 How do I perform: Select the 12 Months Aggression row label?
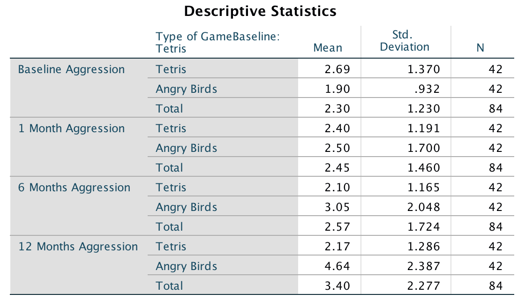(x=78, y=247)
